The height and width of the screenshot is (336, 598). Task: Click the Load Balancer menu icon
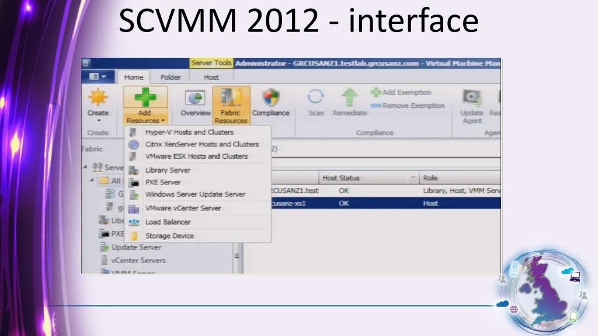(134, 222)
